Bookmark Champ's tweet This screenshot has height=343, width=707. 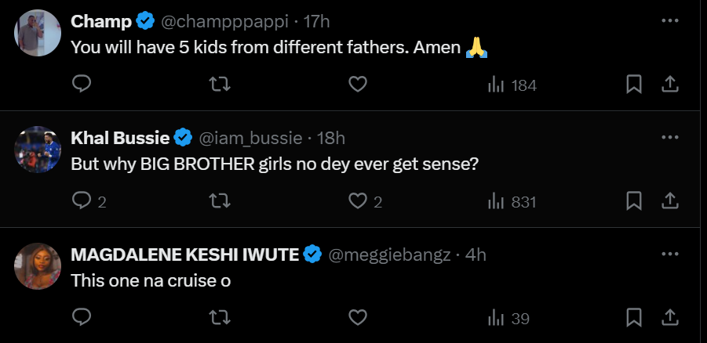(634, 85)
